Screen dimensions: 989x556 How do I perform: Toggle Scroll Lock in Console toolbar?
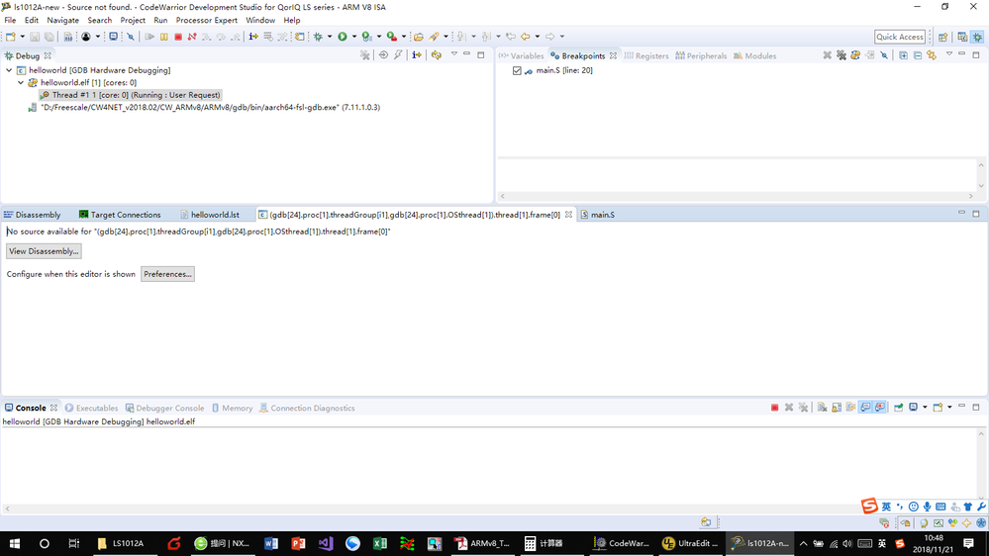click(x=837, y=408)
